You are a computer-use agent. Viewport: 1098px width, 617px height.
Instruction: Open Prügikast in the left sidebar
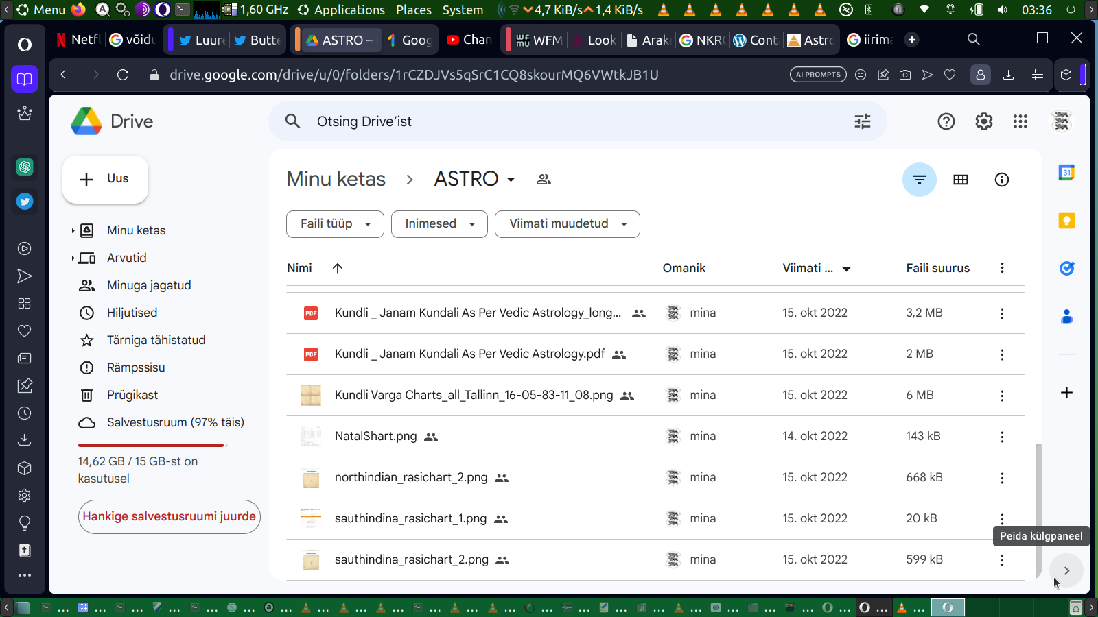[132, 395]
